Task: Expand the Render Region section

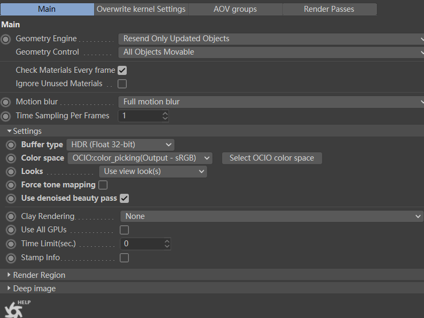Action: (39, 275)
